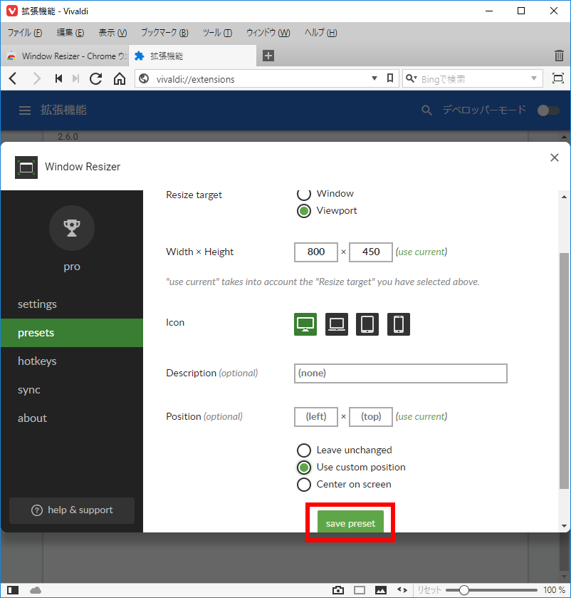Select Window as resize target
The image size is (571, 598).
303,194
